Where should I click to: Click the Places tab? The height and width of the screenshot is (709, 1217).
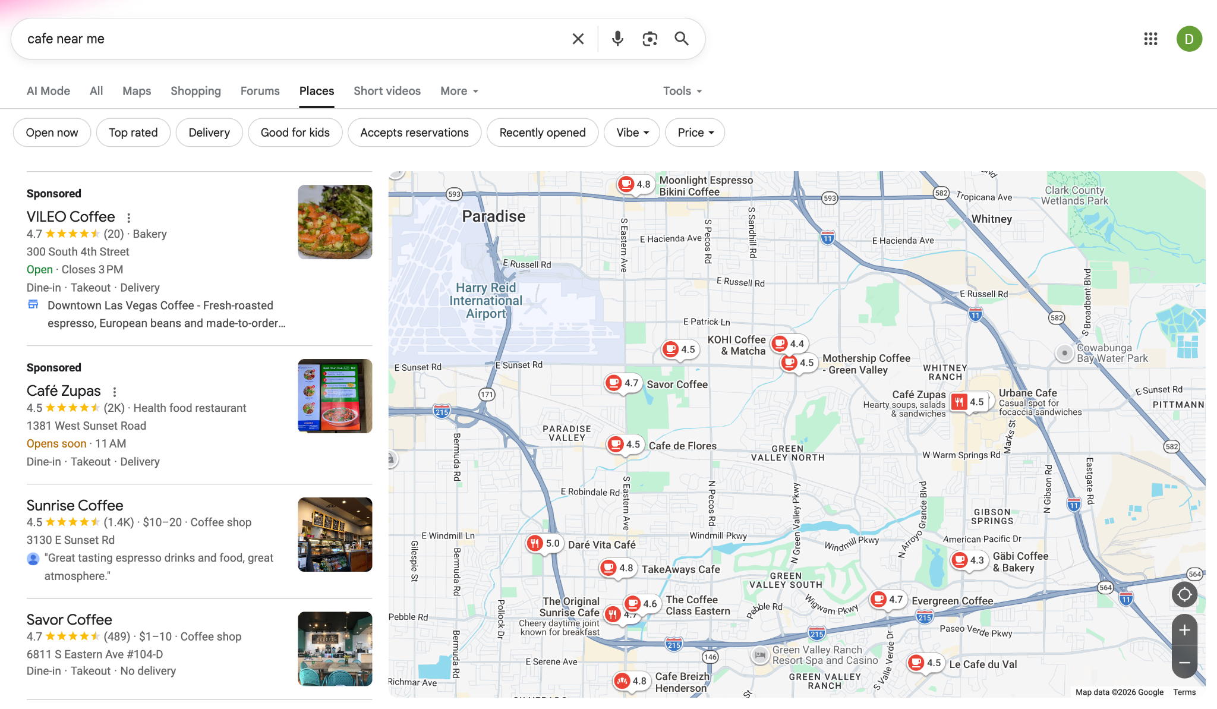pyautogui.click(x=317, y=91)
